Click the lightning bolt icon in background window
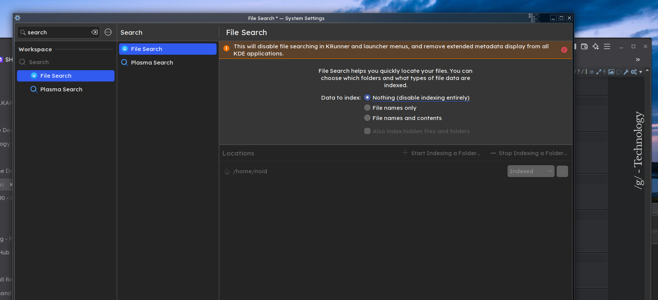The height and width of the screenshot is (300, 658). tap(604, 72)
